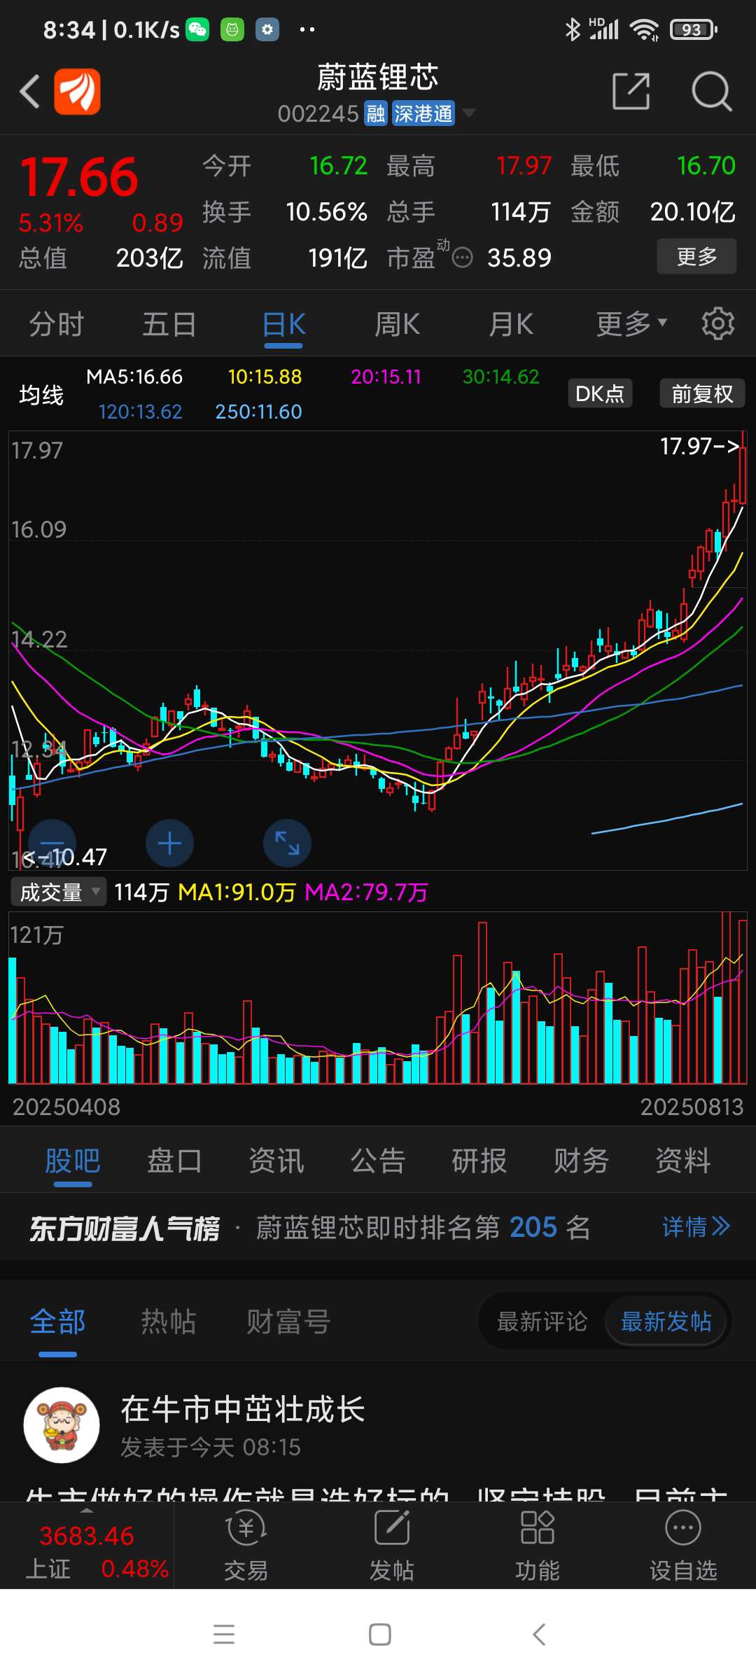Select 全部 posts tab
The height and width of the screenshot is (1680, 756).
point(57,1322)
